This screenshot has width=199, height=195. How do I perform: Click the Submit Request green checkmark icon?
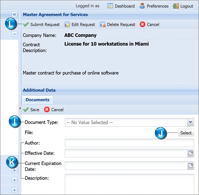tap(26, 24)
